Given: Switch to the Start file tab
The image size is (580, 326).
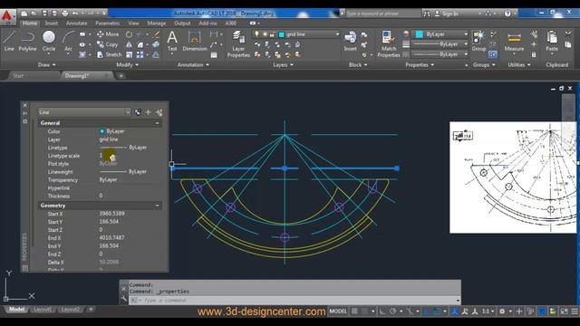Looking at the screenshot, I should (18, 76).
